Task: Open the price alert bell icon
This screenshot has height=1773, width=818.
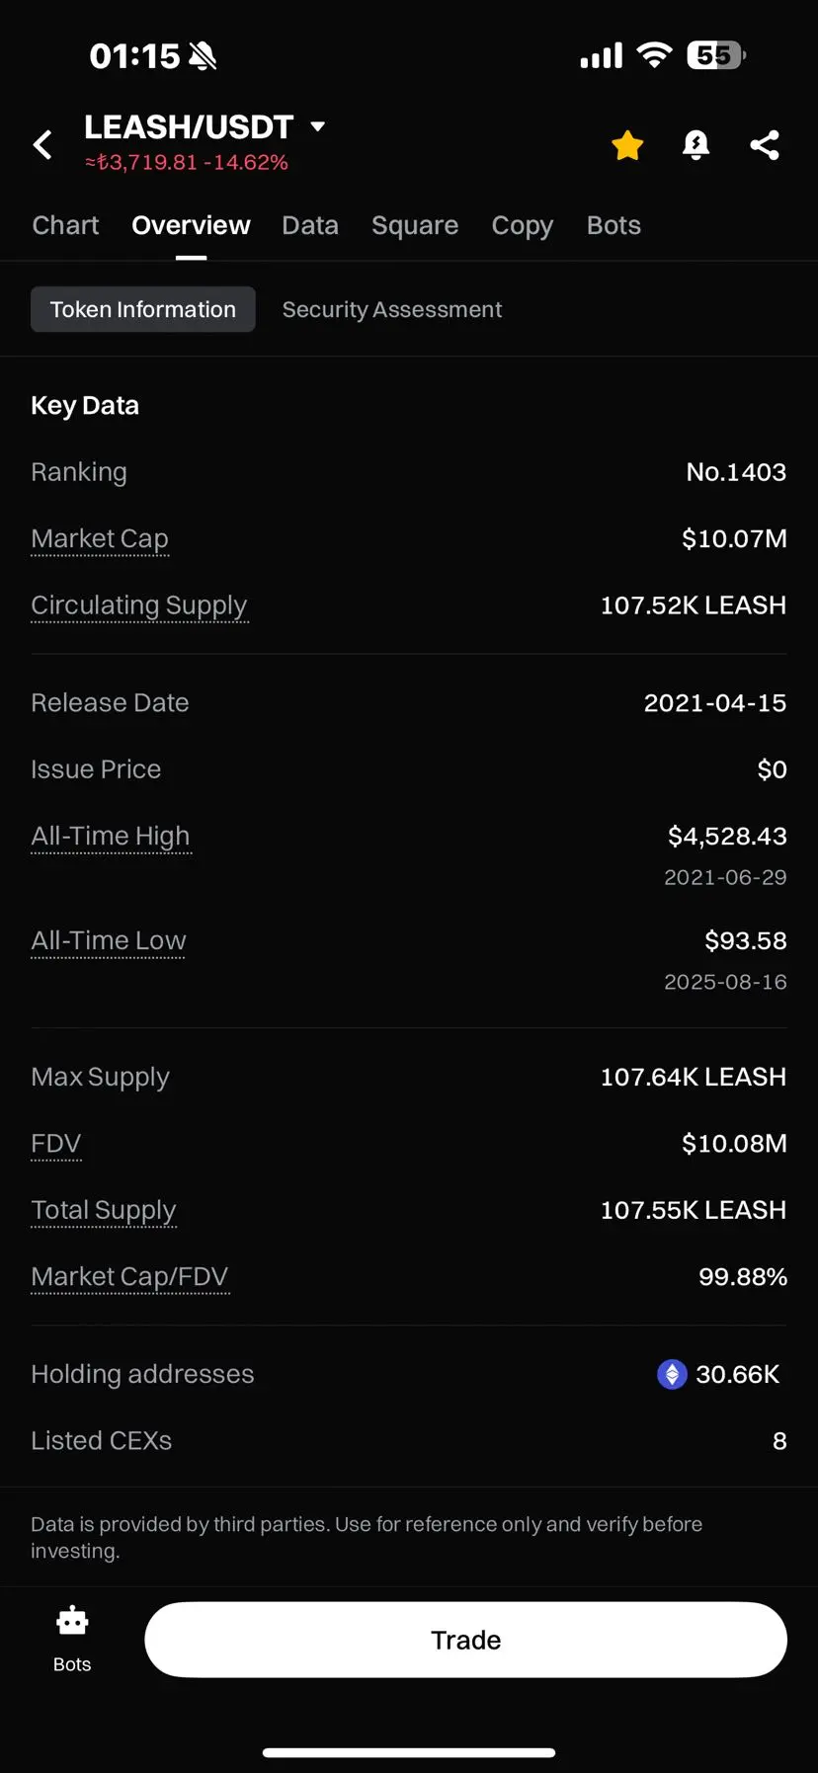Action: 696,145
